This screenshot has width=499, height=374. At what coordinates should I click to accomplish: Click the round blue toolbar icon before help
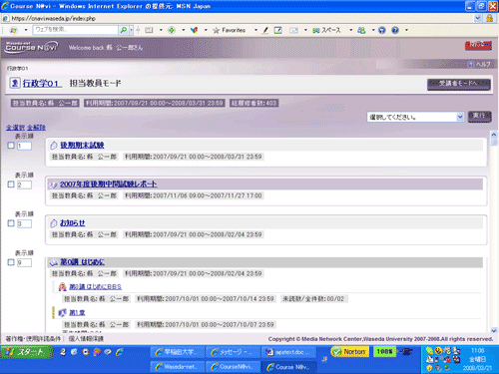click(382, 30)
